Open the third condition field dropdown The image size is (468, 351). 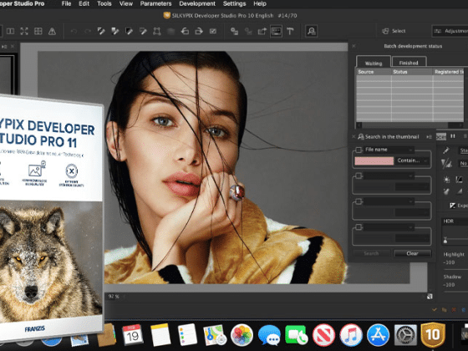389,201
